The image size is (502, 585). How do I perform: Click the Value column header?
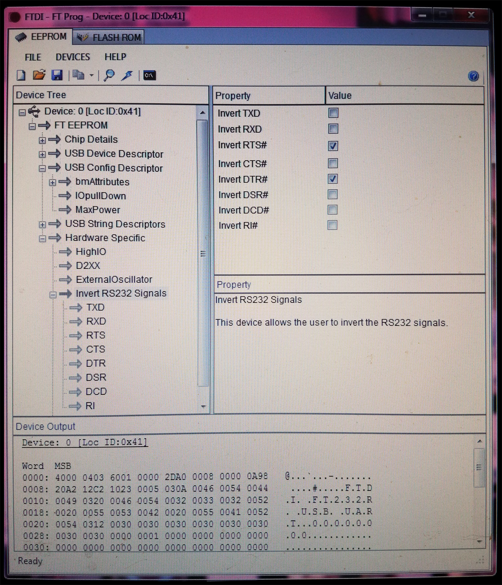coord(405,96)
